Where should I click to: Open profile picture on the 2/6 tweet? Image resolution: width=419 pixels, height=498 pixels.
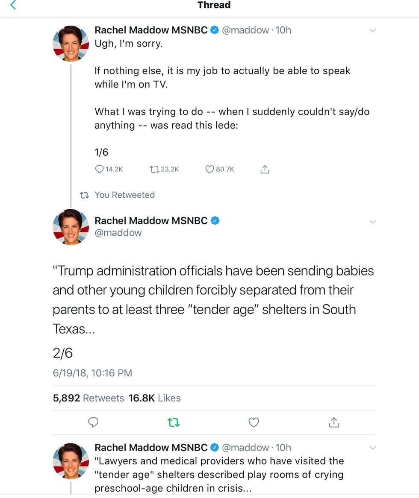coord(71,227)
